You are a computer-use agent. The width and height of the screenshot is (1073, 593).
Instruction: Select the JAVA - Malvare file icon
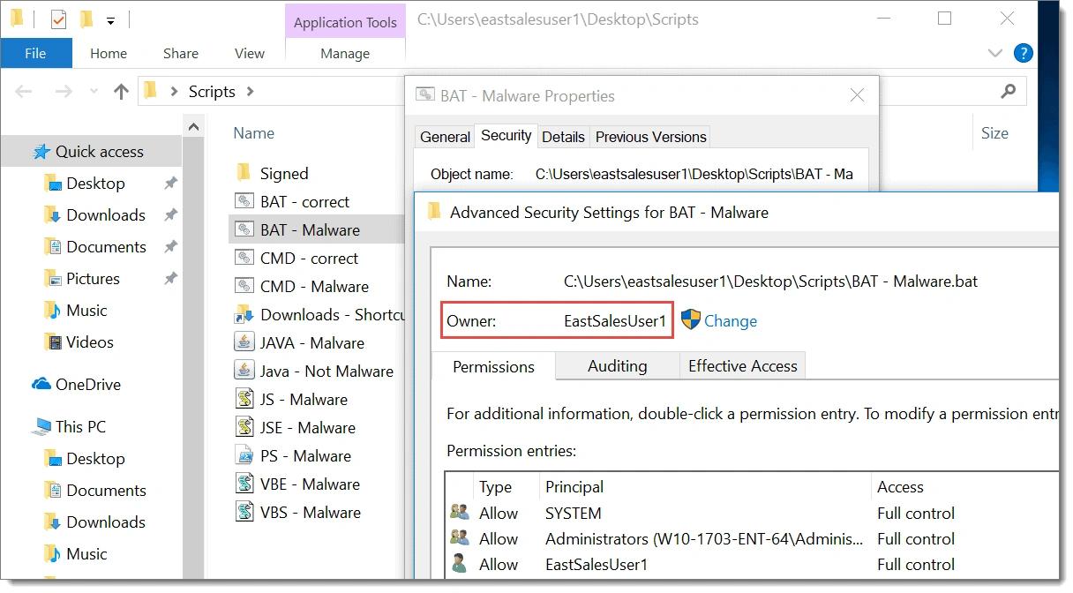[x=244, y=342]
